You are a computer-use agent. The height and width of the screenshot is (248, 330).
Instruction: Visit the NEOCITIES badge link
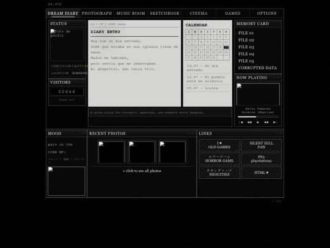(x=219, y=173)
